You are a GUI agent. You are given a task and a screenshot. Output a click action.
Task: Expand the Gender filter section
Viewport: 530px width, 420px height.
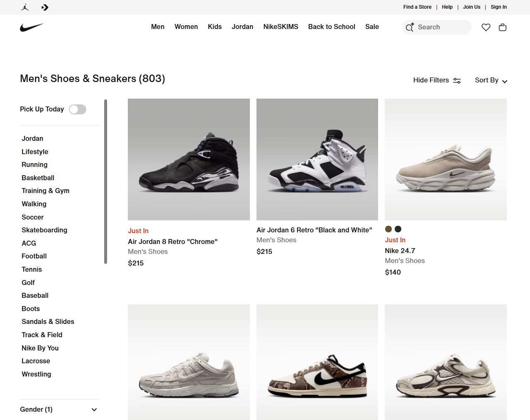click(x=60, y=409)
